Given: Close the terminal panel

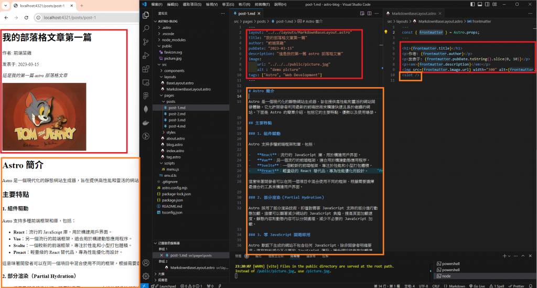Looking at the screenshot, I should [530, 256].
